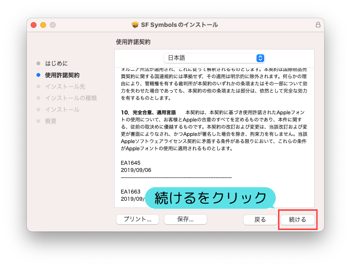Click the 2019/09/06 date text
The height and width of the screenshot is (267, 351).
[136, 170]
